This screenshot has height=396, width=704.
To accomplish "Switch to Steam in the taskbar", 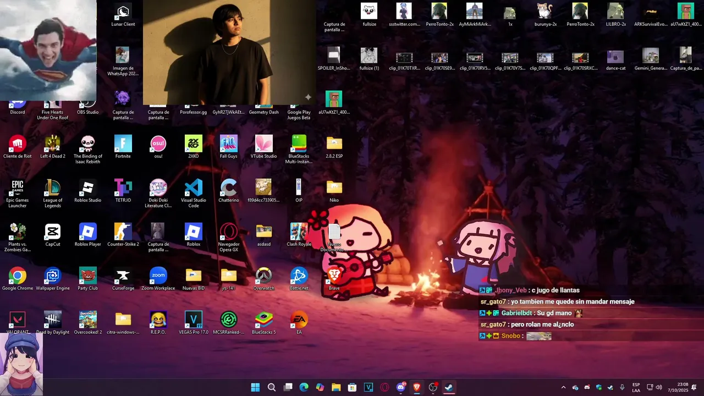I will [449, 387].
